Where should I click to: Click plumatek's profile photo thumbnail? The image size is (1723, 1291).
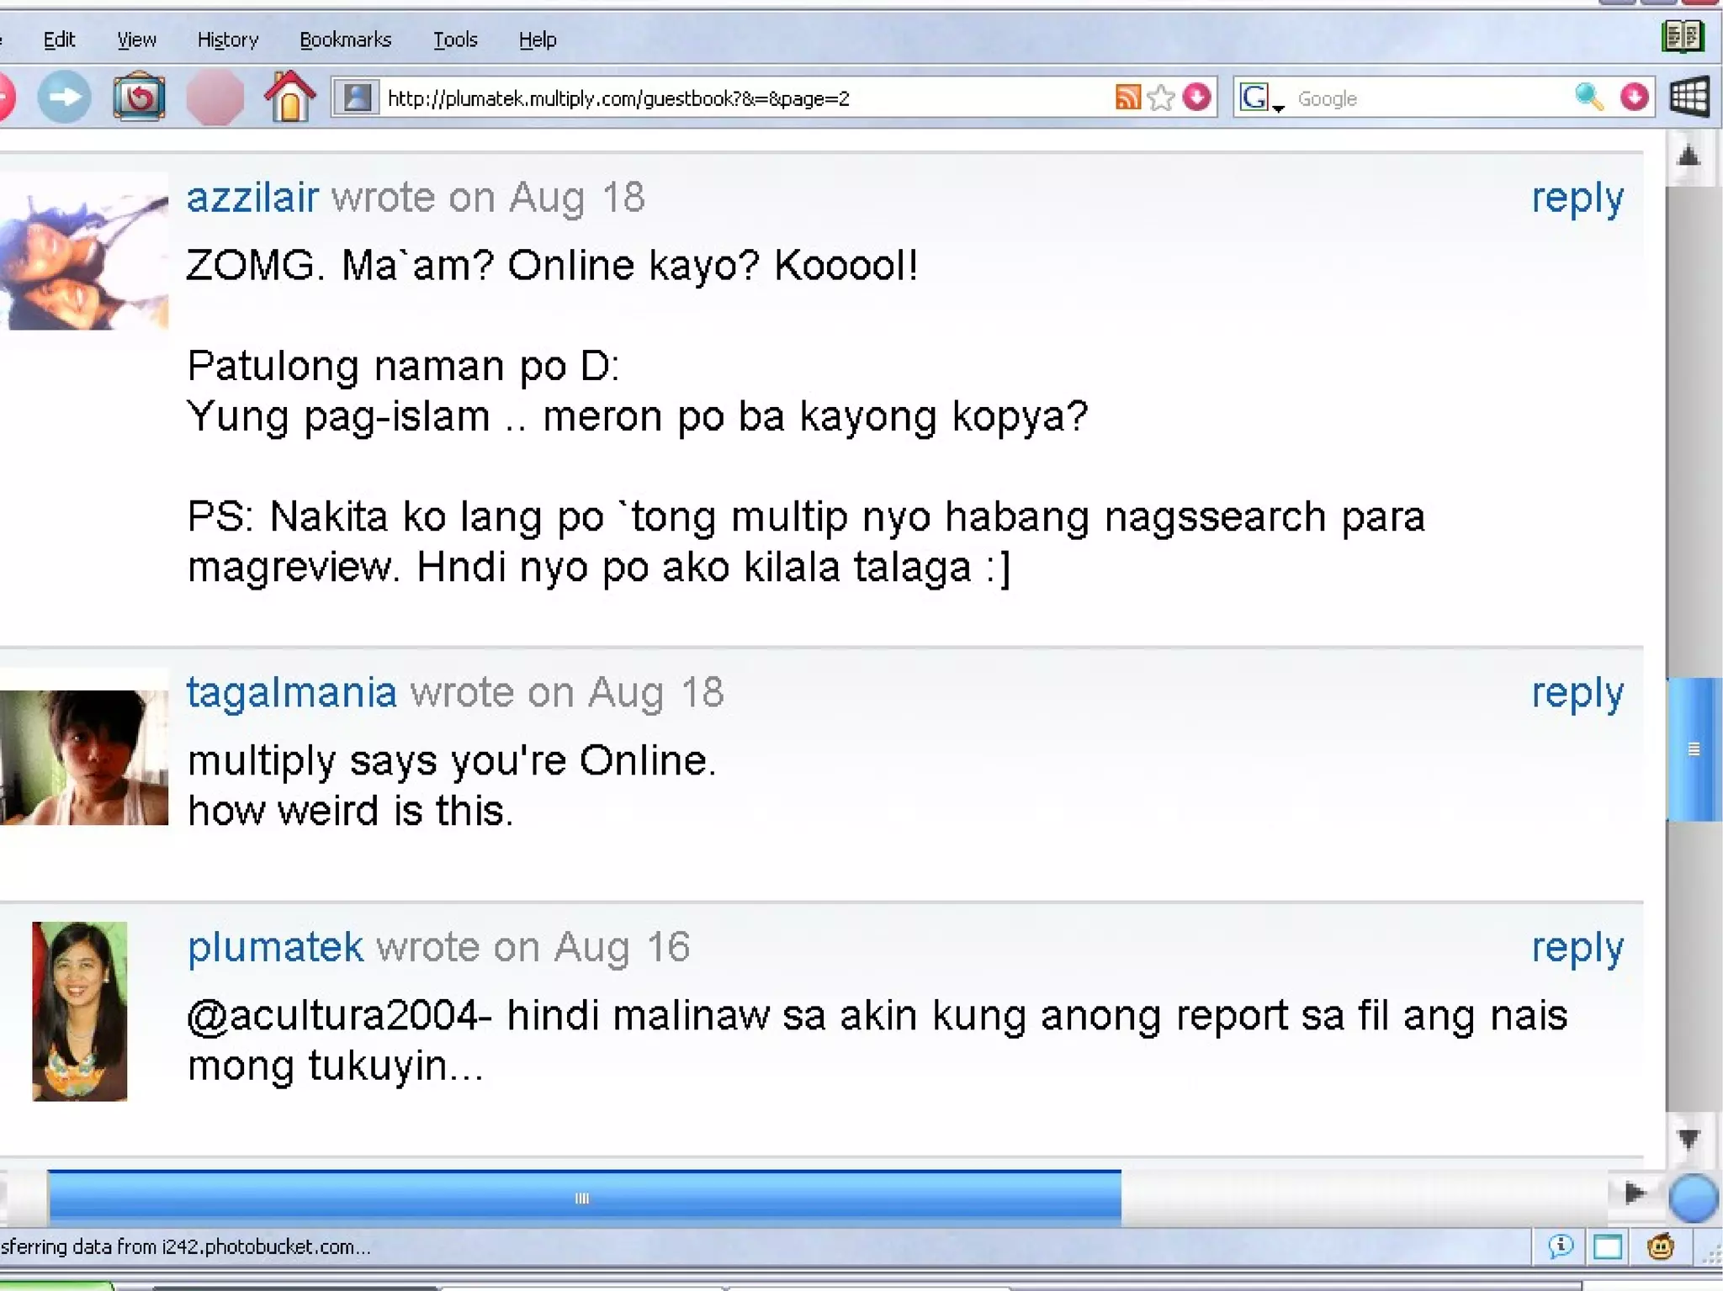click(80, 1011)
